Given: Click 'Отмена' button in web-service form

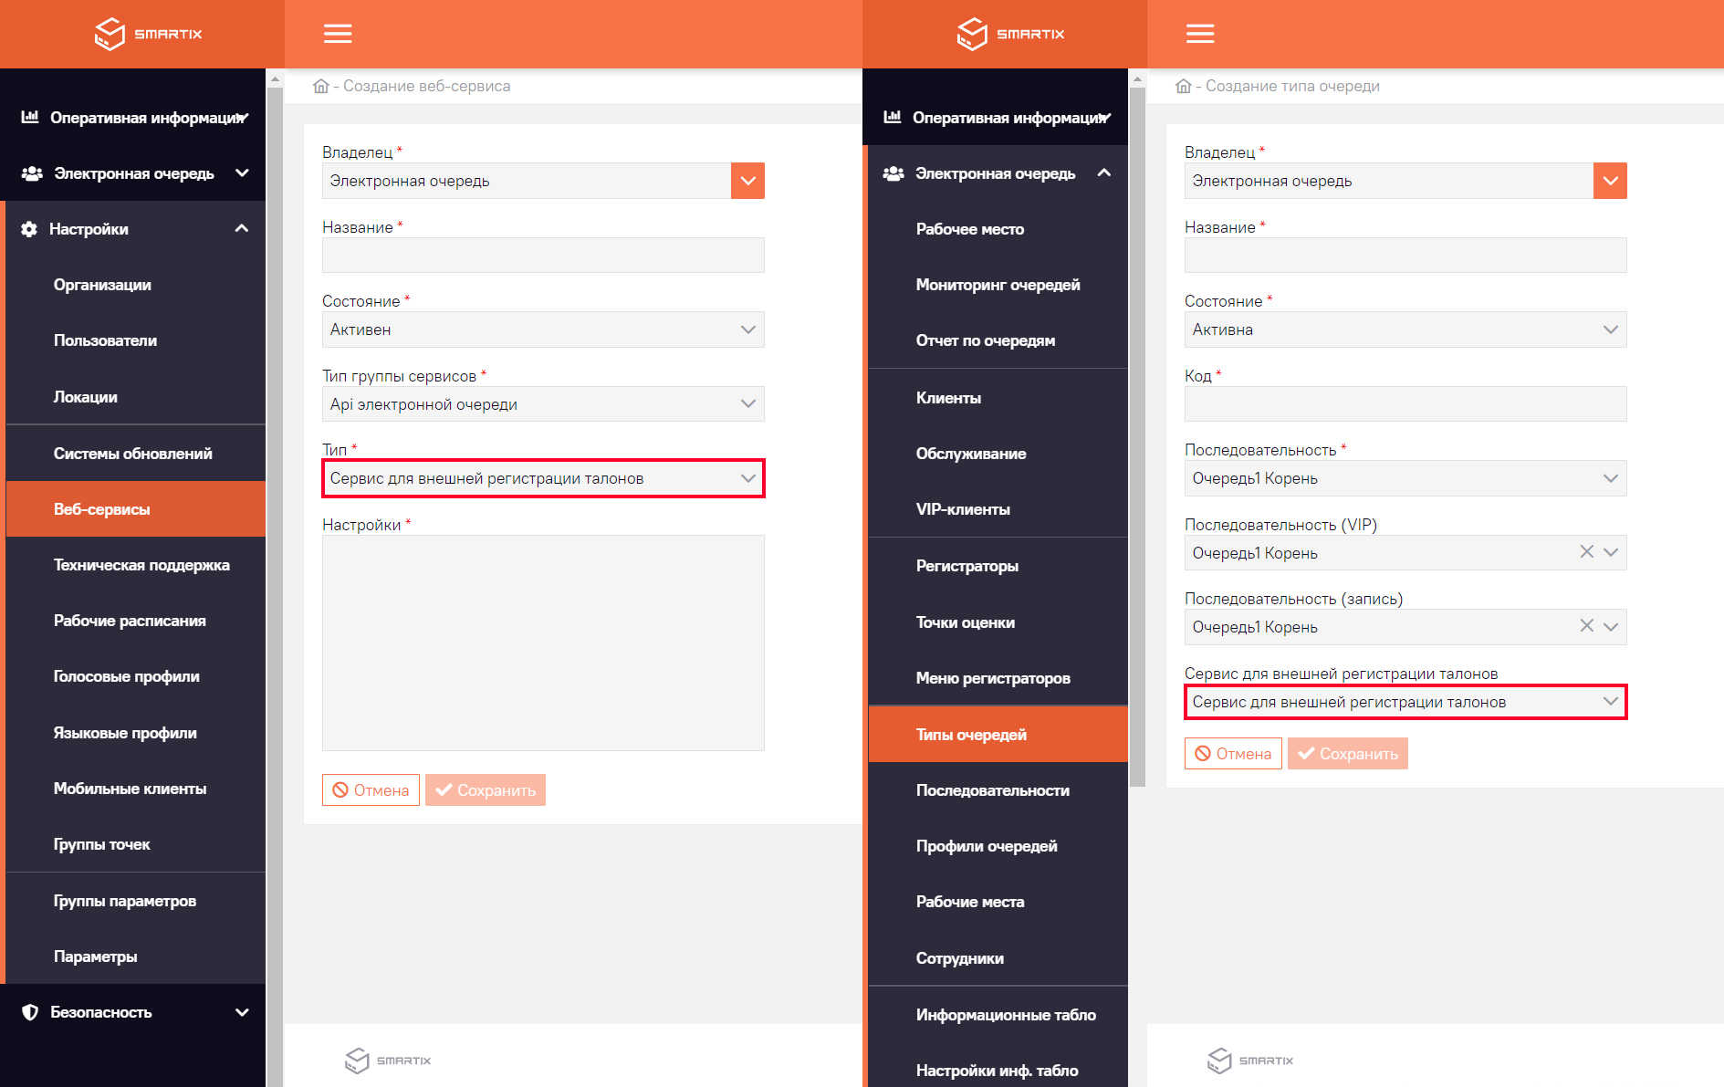Looking at the screenshot, I should point(371,790).
